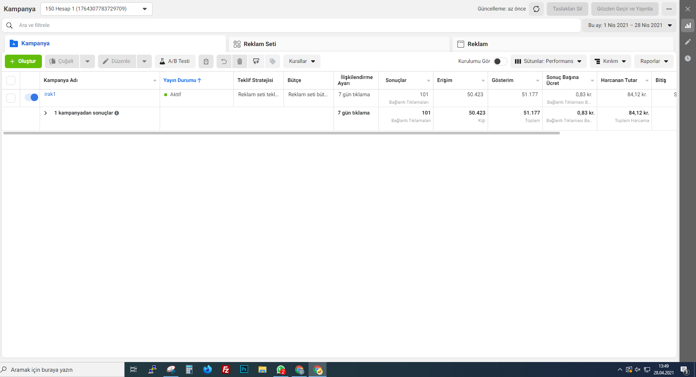Open the Raporlar dropdown
The width and height of the screenshot is (696, 377).
(654, 61)
